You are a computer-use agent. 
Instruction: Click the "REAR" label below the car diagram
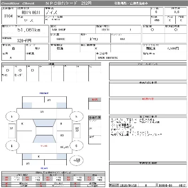click(x=44, y=168)
